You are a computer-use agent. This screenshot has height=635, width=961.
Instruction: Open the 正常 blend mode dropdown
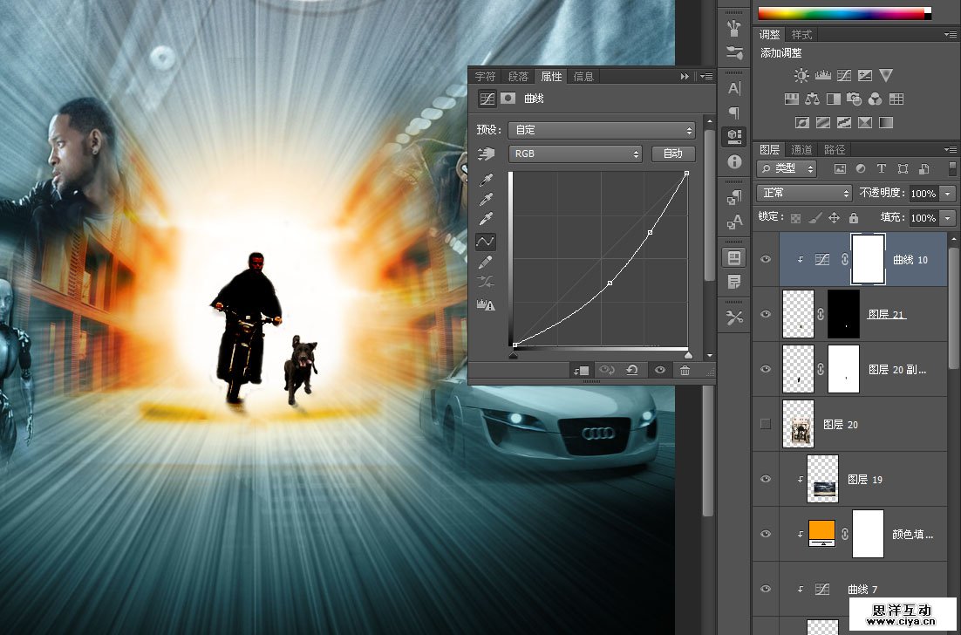804,193
